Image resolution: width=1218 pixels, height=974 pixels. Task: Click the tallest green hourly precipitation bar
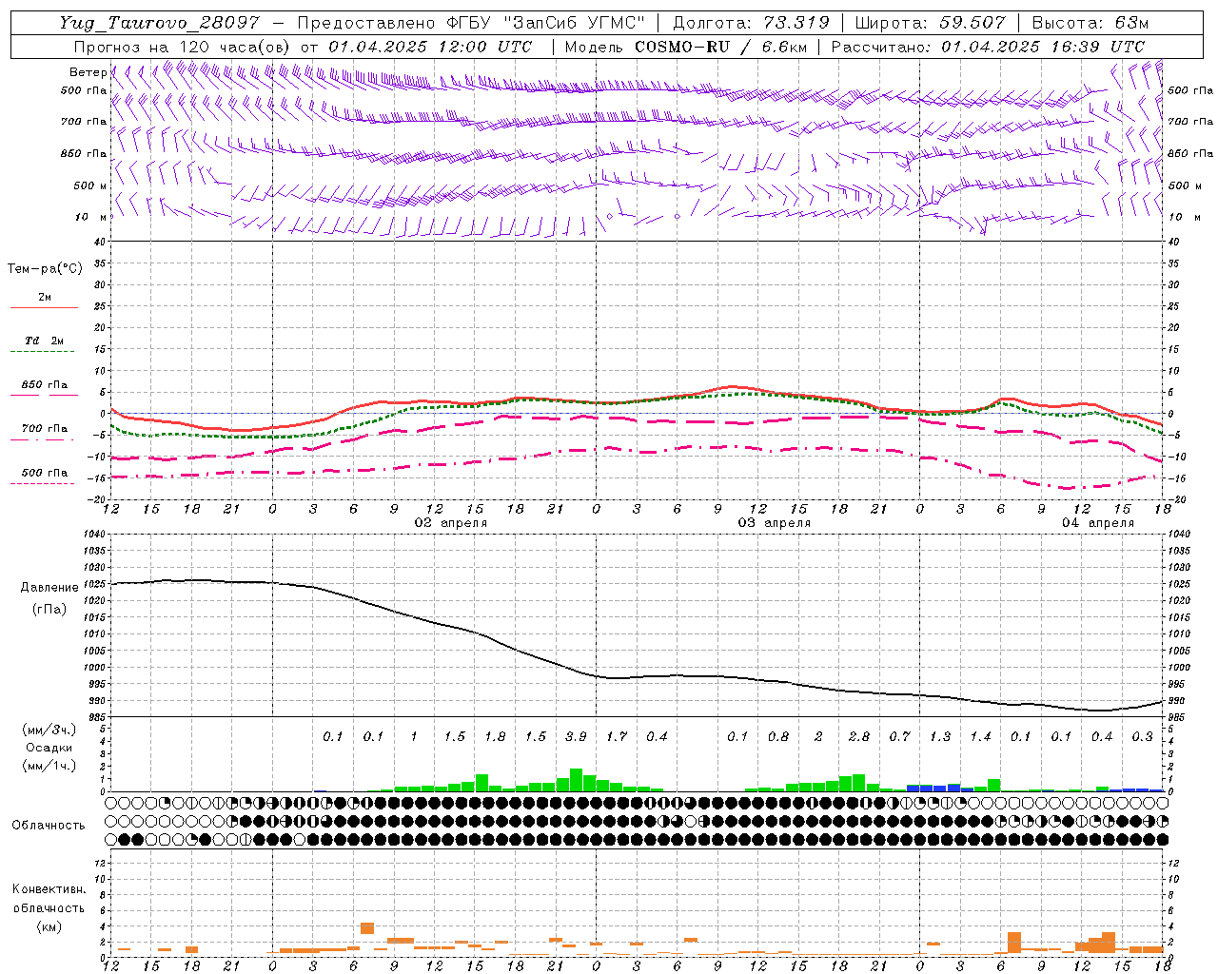click(x=576, y=780)
